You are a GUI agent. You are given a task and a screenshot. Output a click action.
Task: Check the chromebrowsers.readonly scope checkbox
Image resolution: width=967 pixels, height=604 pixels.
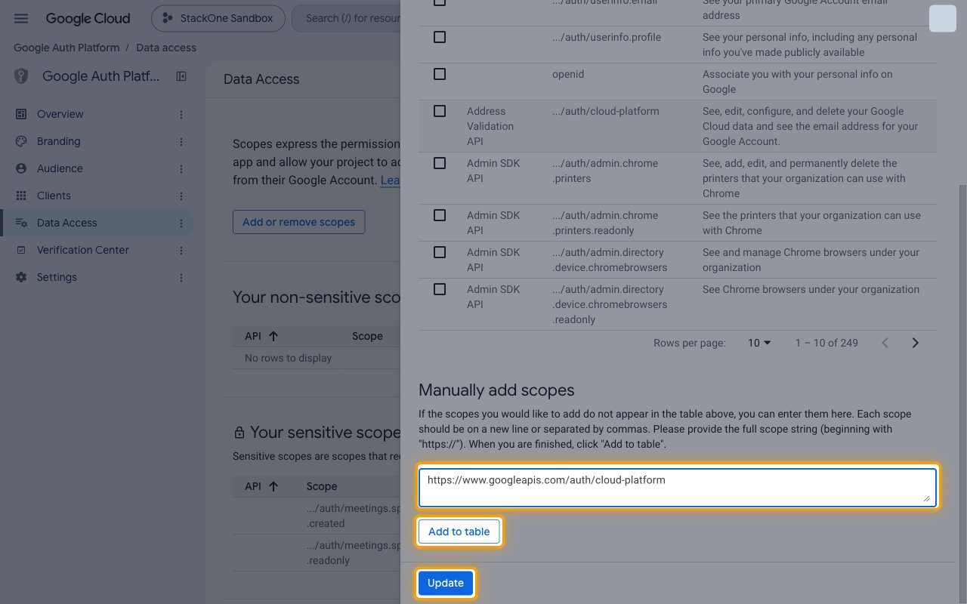(440, 289)
